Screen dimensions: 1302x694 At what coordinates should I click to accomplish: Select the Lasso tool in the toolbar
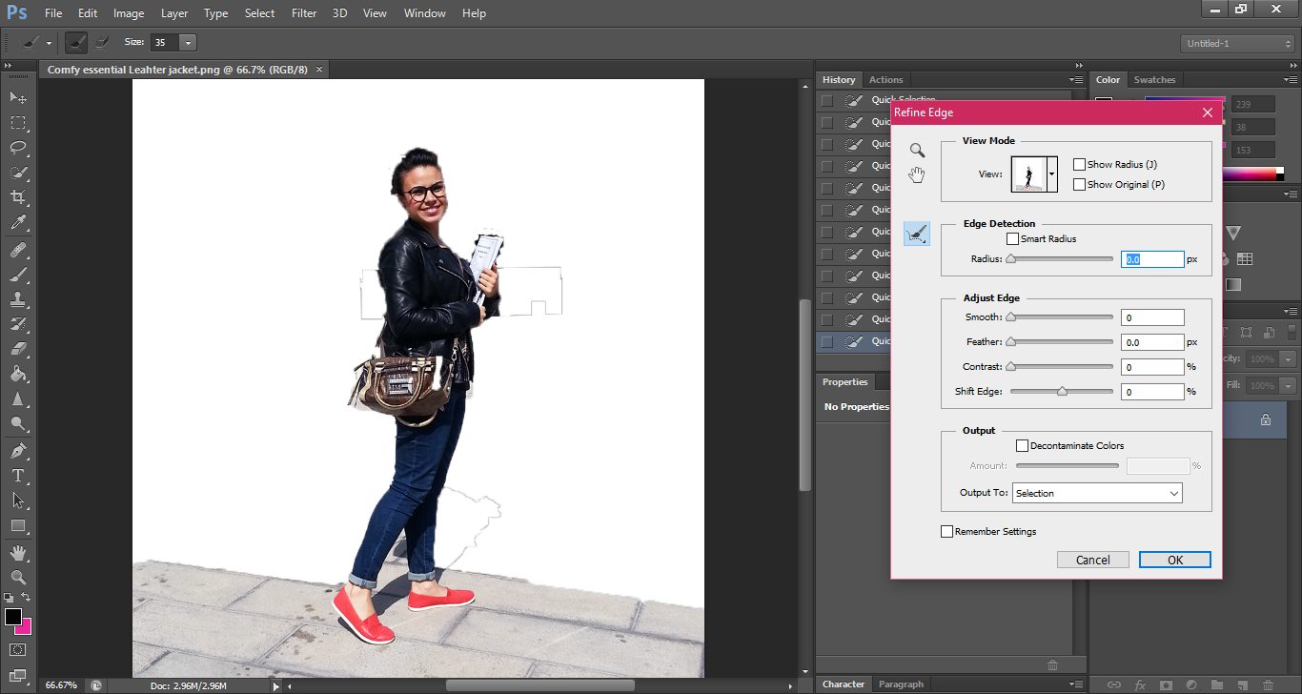coord(18,148)
